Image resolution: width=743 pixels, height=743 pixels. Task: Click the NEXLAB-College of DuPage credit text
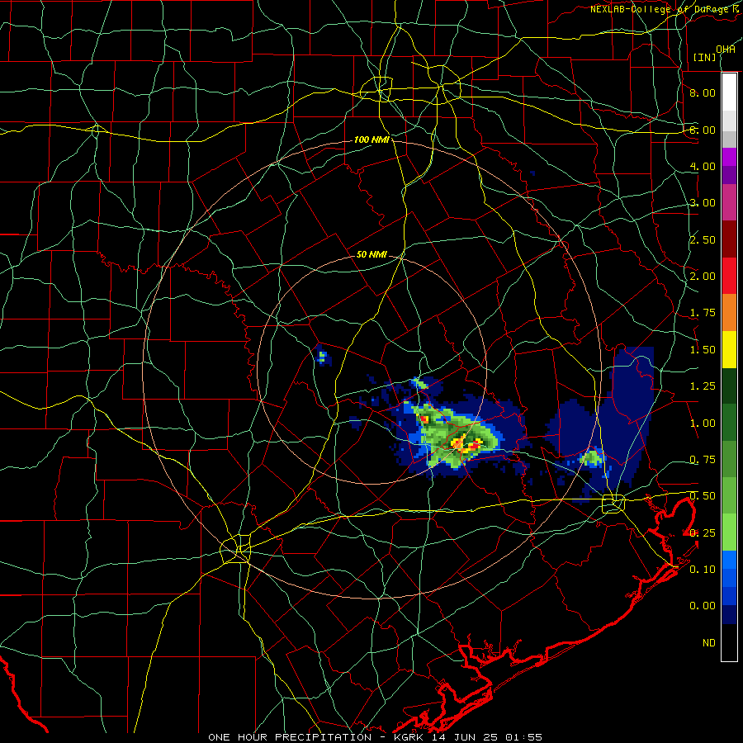click(665, 9)
